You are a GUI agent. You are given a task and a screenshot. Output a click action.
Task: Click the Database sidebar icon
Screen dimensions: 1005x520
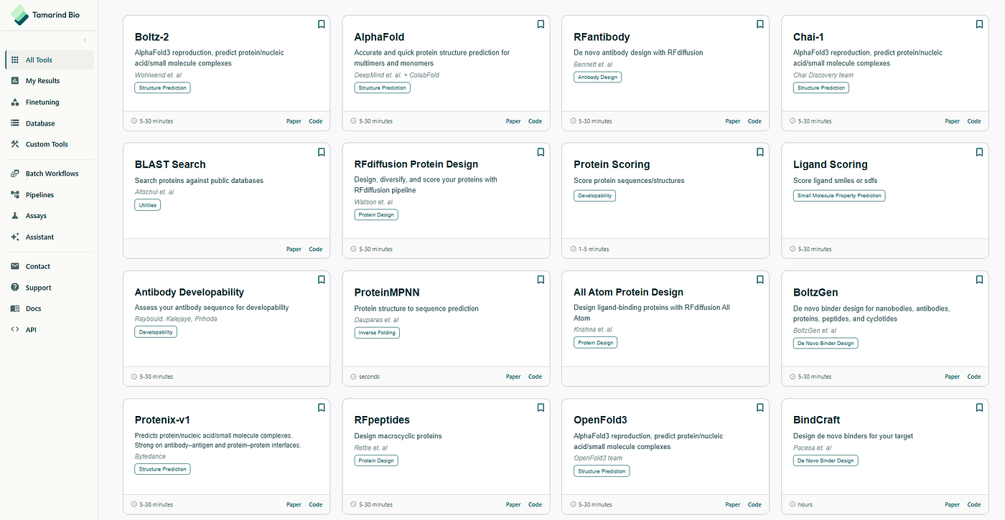click(x=15, y=123)
